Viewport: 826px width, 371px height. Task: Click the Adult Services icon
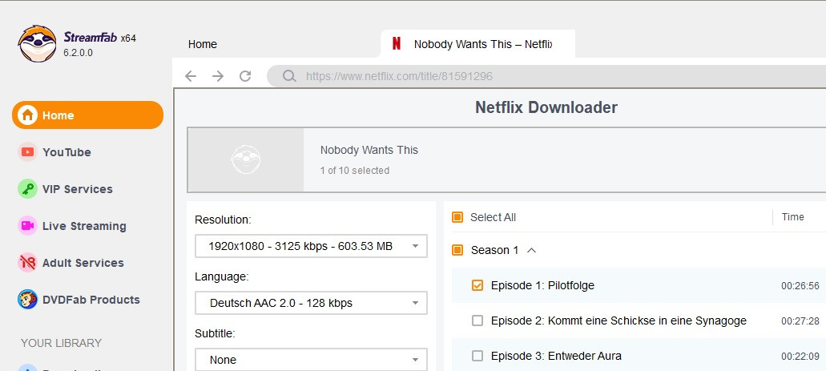pyautogui.click(x=28, y=263)
